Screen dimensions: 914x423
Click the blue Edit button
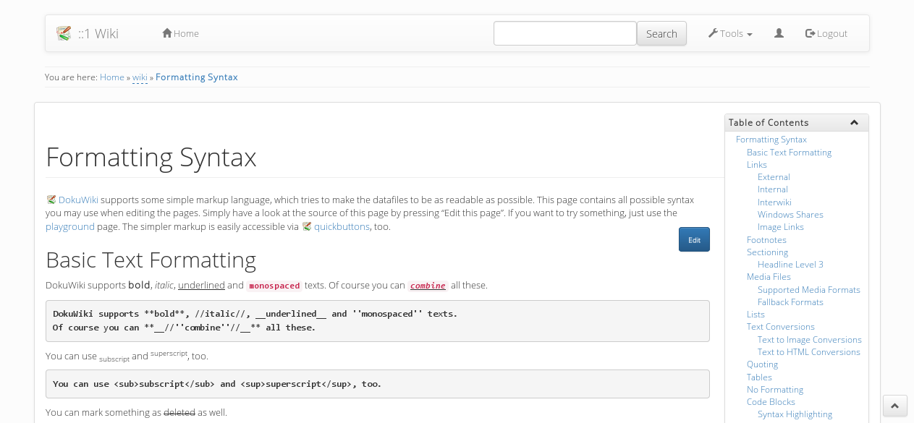coord(694,239)
